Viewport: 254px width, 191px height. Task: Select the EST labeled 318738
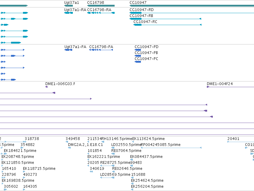click(x=32, y=139)
